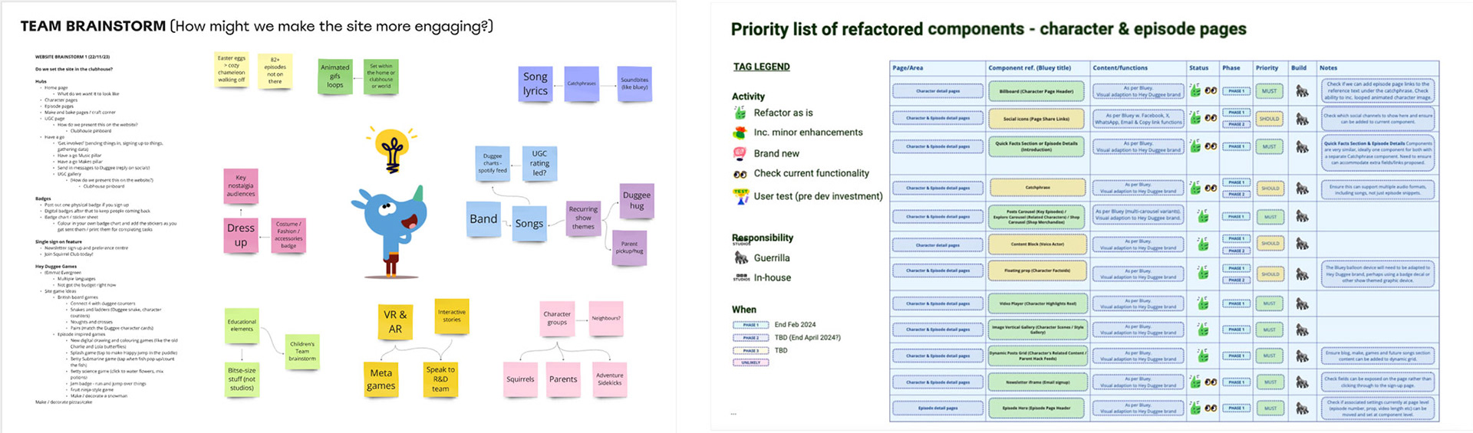Click the 'Duggee hug' purple sticky note
This screenshot has height=433, width=1473.
tap(637, 200)
